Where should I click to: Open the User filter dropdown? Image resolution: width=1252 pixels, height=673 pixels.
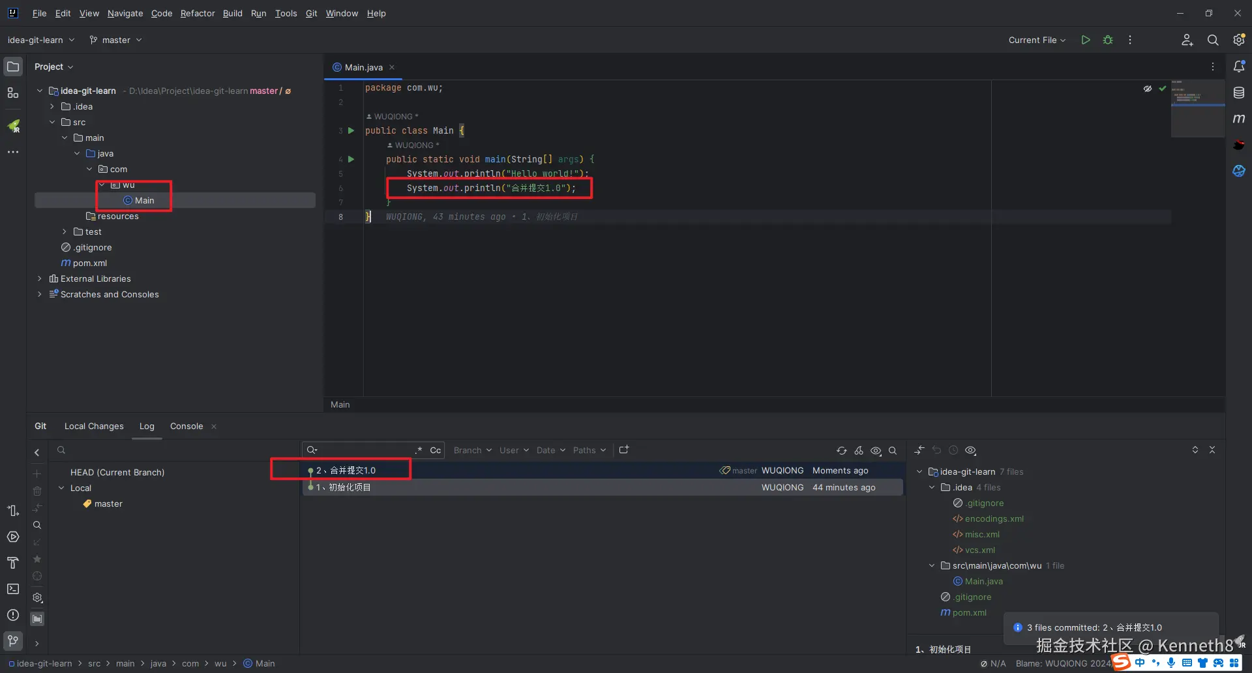pyautogui.click(x=514, y=450)
